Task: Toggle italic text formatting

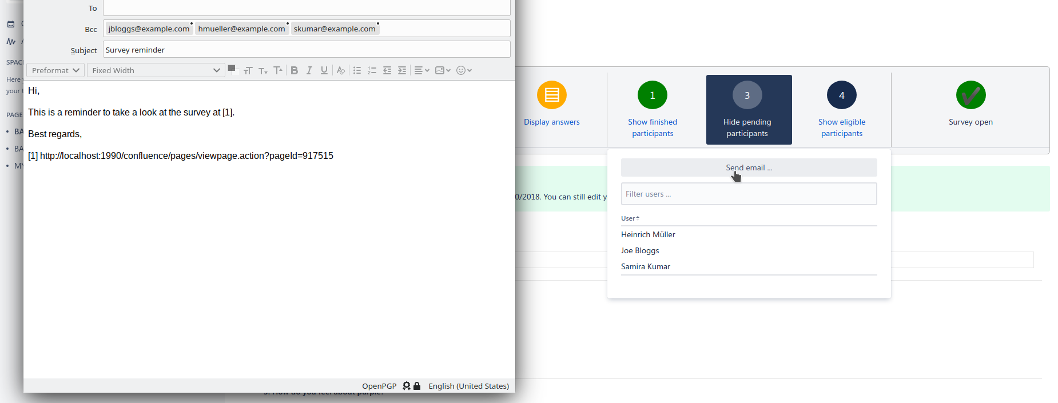Action: (x=309, y=70)
